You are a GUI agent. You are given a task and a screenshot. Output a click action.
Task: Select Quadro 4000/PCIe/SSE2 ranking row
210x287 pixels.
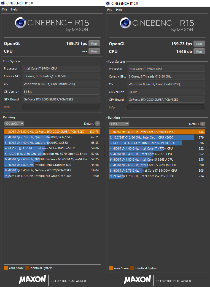click(x=52, y=143)
